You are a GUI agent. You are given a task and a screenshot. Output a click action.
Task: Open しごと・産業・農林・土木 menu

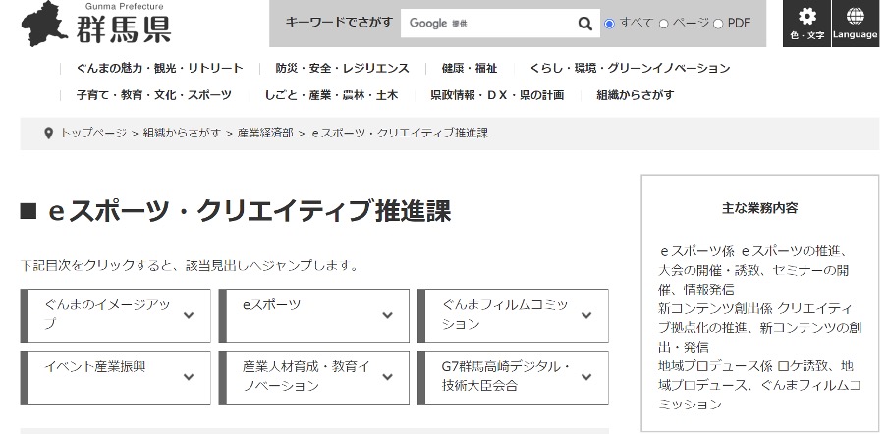(331, 95)
